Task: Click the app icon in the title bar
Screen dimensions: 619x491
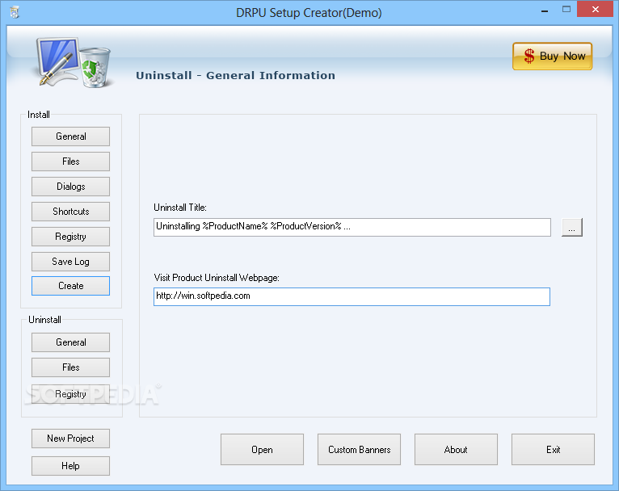Action: tap(15, 12)
